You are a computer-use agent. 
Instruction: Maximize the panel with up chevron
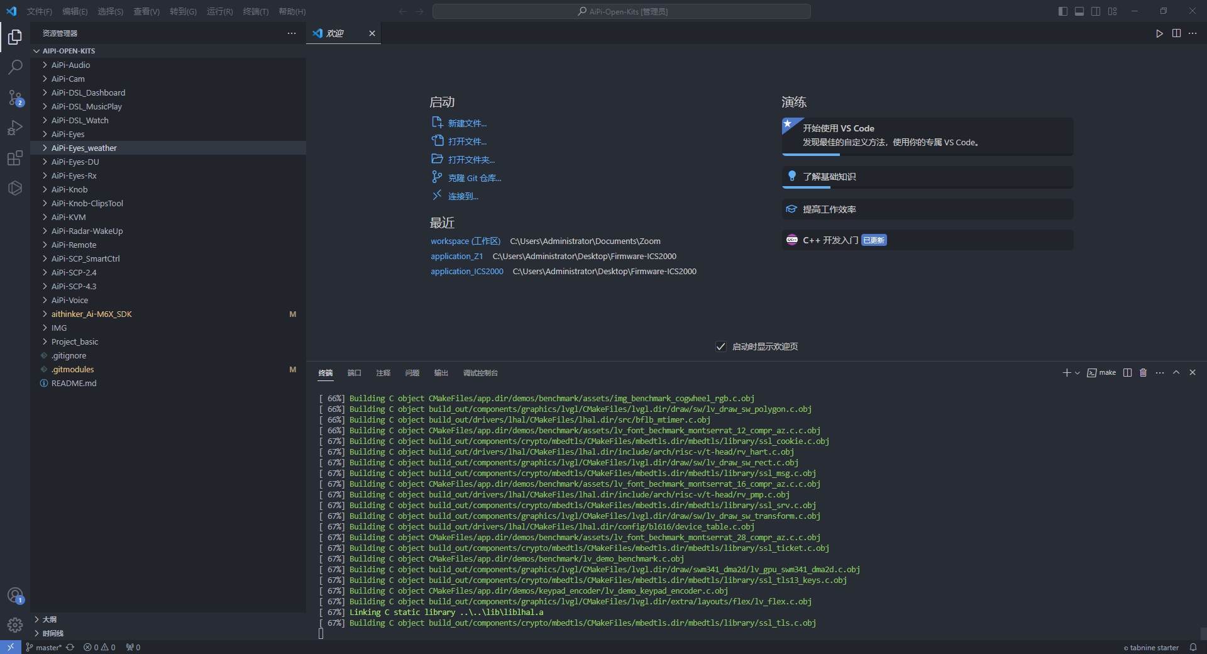(x=1176, y=373)
